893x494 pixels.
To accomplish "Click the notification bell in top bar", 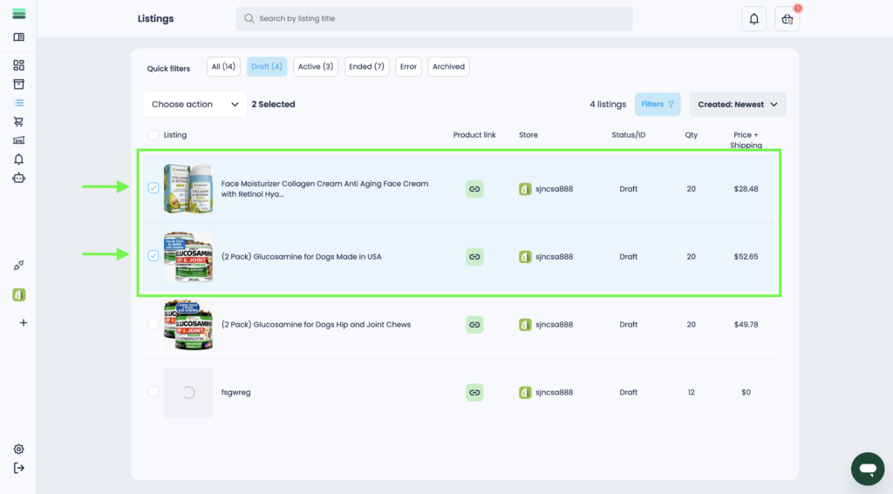I will click(x=753, y=19).
